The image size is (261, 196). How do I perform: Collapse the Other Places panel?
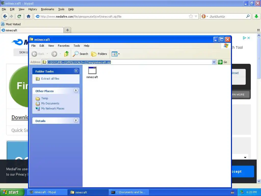[76, 91]
